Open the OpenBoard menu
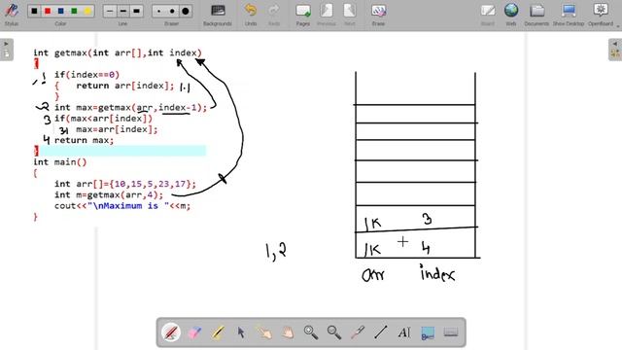The height and width of the screenshot is (350, 622). (601, 15)
